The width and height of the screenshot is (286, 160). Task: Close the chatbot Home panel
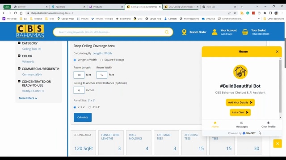click(x=277, y=52)
